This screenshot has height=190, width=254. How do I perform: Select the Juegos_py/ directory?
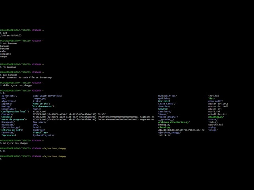coord(40,99)
